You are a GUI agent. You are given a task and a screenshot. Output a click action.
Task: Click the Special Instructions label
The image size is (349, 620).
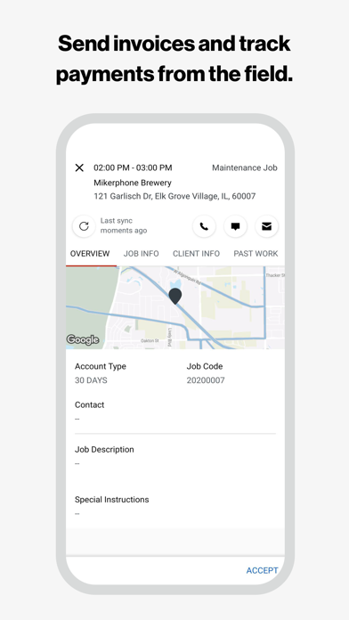tap(112, 500)
